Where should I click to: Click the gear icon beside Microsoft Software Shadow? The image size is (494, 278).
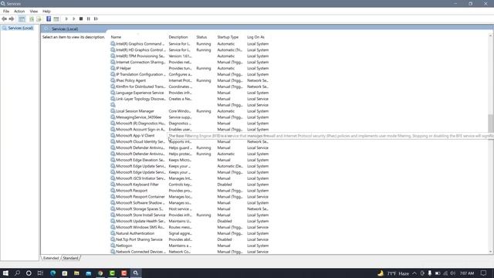point(113,202)
